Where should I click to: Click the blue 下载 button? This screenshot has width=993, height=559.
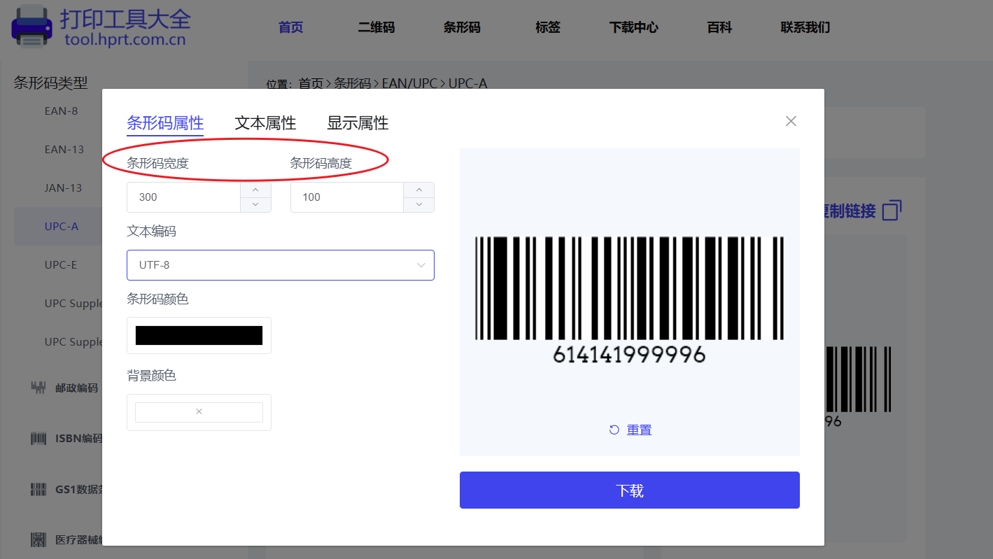630,490
